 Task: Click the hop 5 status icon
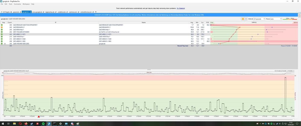[2, 34]
